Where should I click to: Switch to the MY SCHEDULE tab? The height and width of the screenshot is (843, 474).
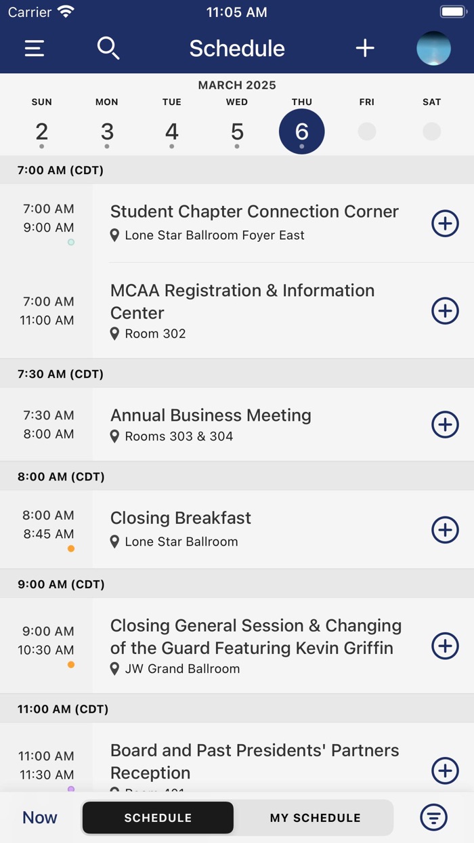(314, 817)
